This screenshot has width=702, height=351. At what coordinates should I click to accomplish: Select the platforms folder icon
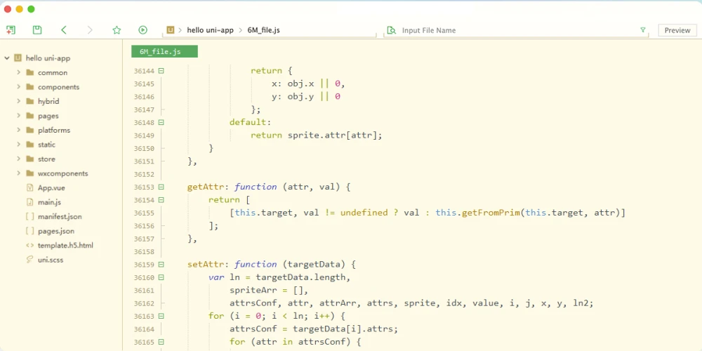tap(30, 130)
